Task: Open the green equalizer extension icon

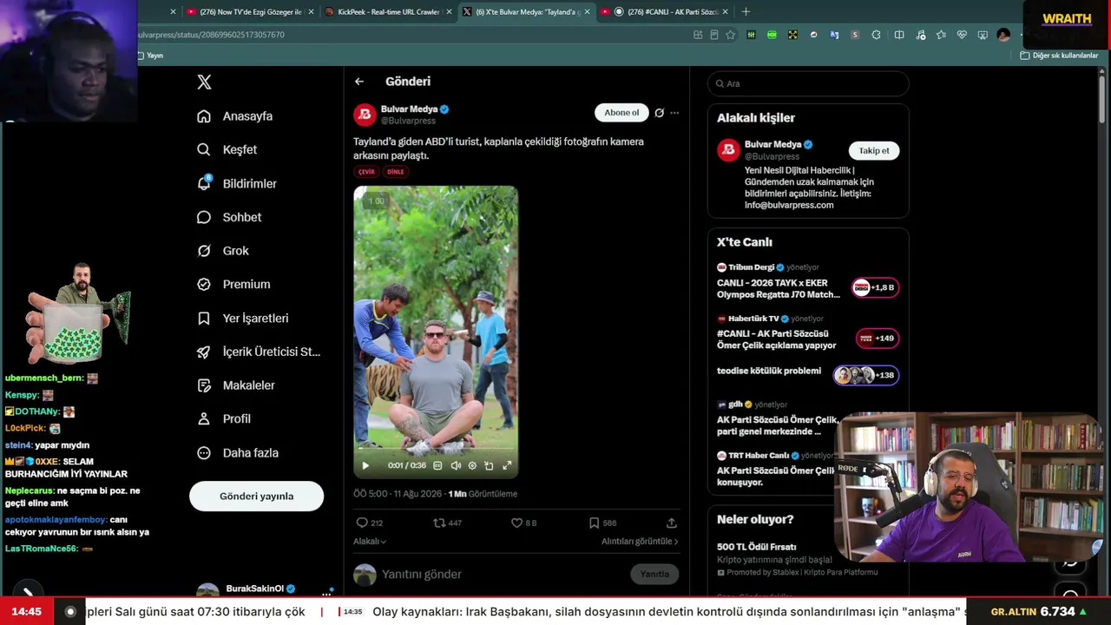Action: pos(751,35)
